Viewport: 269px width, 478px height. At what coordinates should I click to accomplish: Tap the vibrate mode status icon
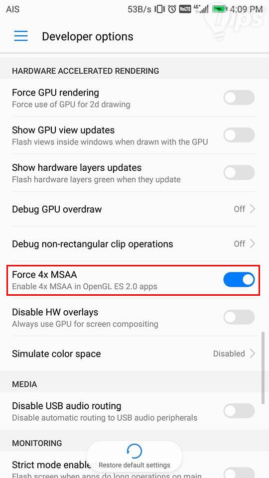click(x=159, y=9)
